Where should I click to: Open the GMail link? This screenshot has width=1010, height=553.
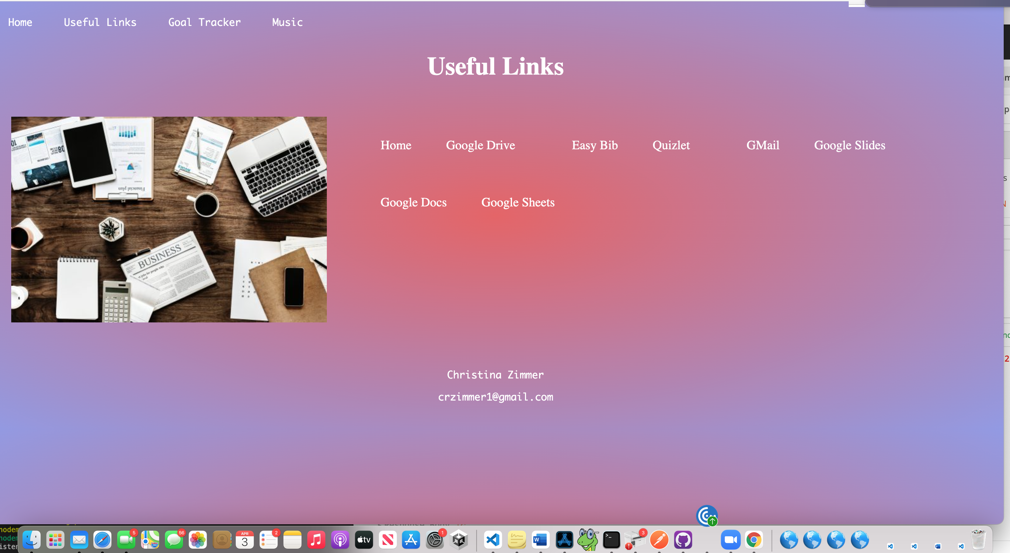tap(763, 145)
